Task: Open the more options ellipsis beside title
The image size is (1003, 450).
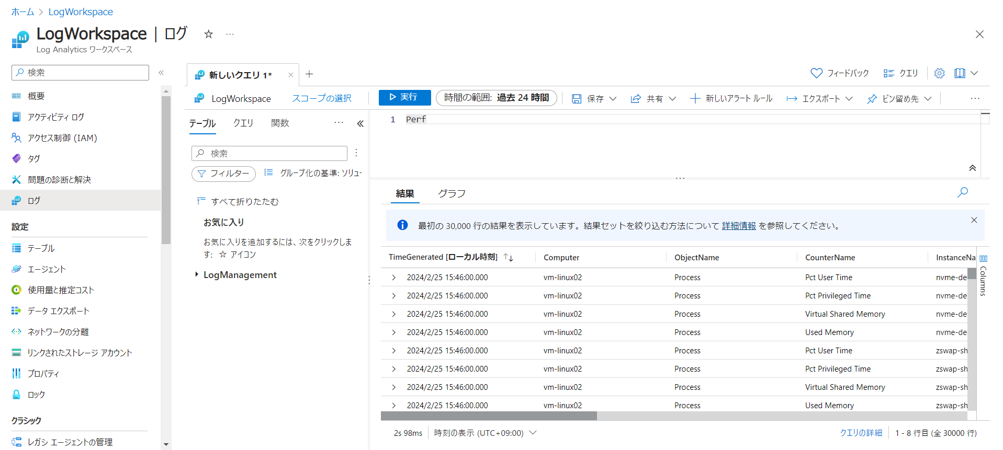Action: 230,34
